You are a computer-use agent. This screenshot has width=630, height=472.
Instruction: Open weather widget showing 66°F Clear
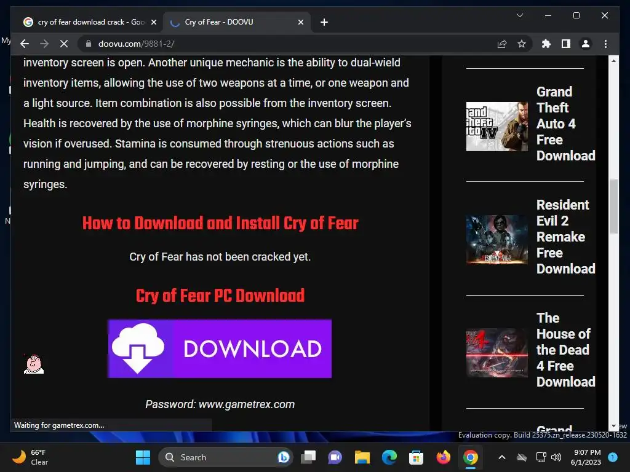click(30, 457)
